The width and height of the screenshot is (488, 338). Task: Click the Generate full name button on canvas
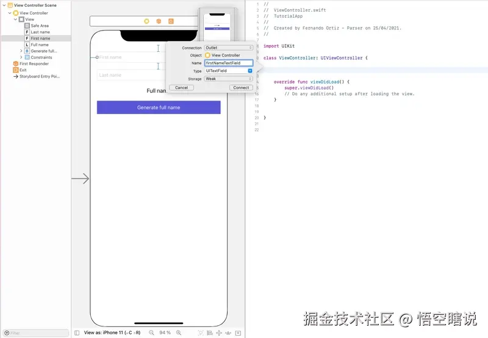(x=159, y=107)
